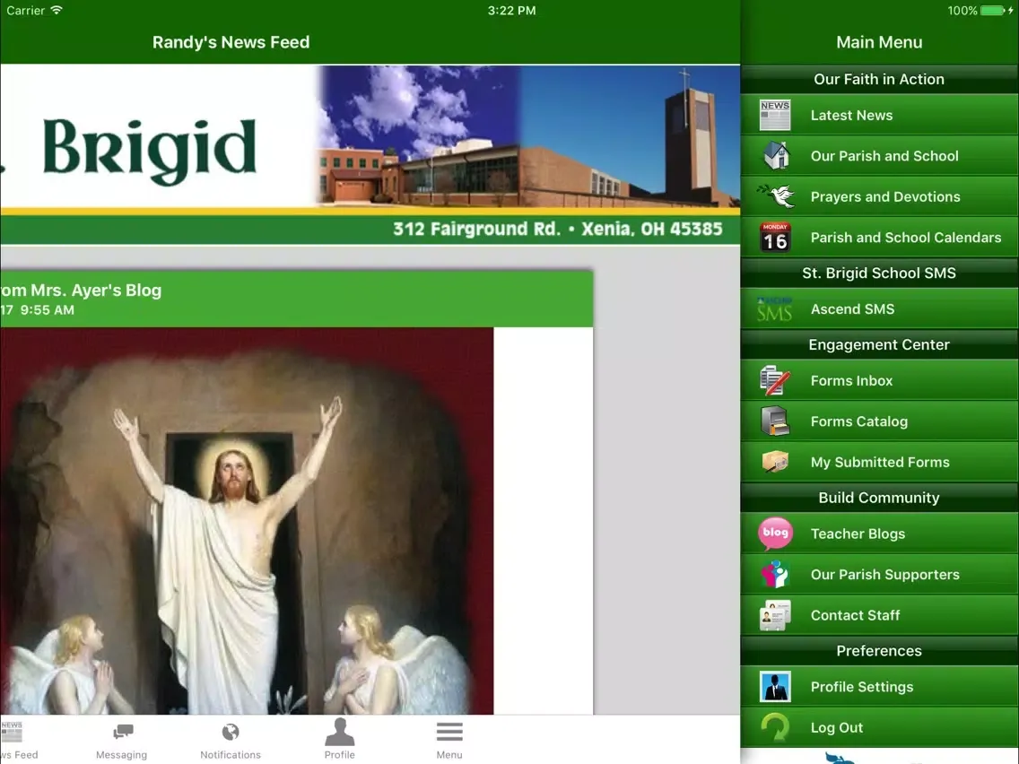Tap the battery indicator in status bar

pyautogui.click(x=993, y=11)
